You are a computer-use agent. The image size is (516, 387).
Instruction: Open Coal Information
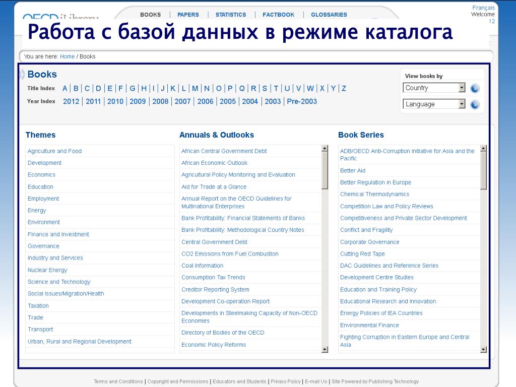203,266
